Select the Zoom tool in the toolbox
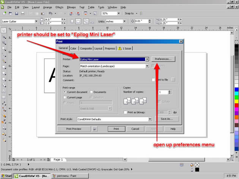Screen dimensions: 239x179 tap(4, 49)
